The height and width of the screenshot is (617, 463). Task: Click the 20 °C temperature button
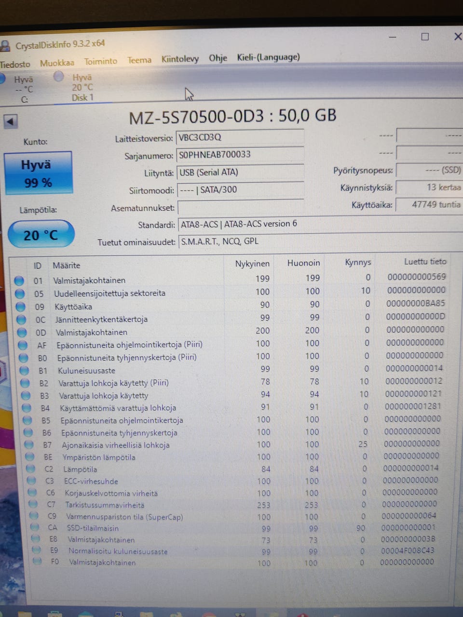(x=41, y=235)
